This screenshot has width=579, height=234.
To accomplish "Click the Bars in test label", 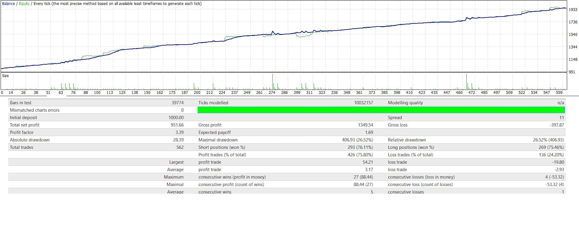I will [21, 103].
